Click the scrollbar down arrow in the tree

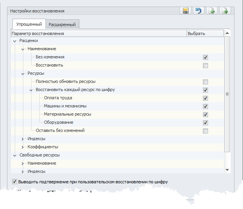227,170
